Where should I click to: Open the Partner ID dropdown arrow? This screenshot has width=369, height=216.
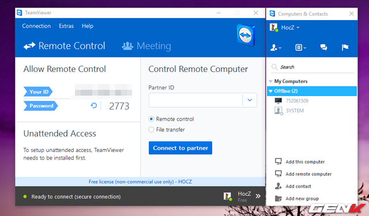click(250, 100)
